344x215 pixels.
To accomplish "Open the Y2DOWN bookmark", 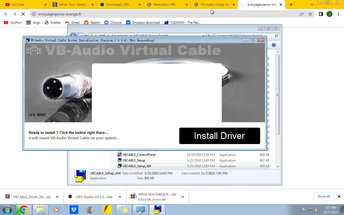I will (182, 23).
